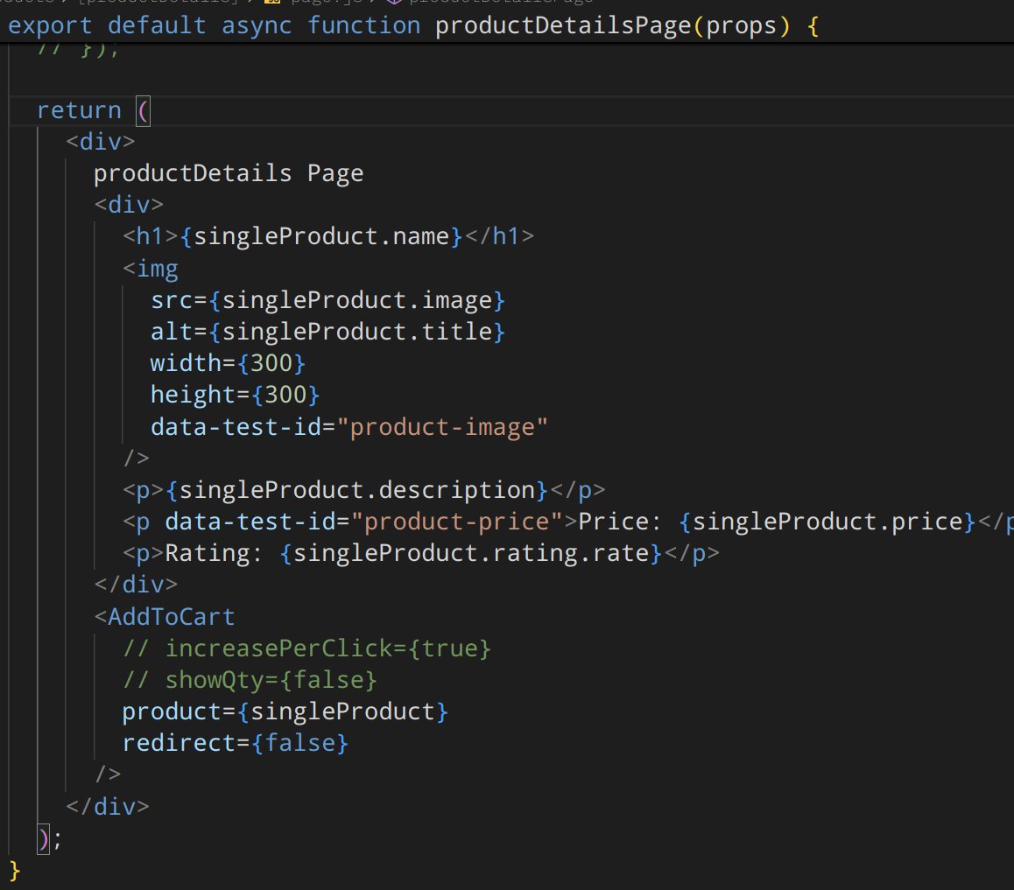Click the productDetails Page text line
Image resolution: width=1014 pixels, height=890 pixels.
coord(228,173)
